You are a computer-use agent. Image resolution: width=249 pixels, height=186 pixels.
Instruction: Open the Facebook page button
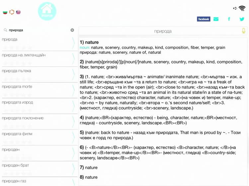tap(203, 19)
